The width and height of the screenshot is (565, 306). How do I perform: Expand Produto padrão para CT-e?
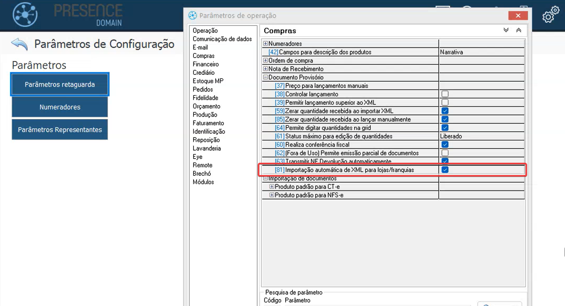[272, 187]
